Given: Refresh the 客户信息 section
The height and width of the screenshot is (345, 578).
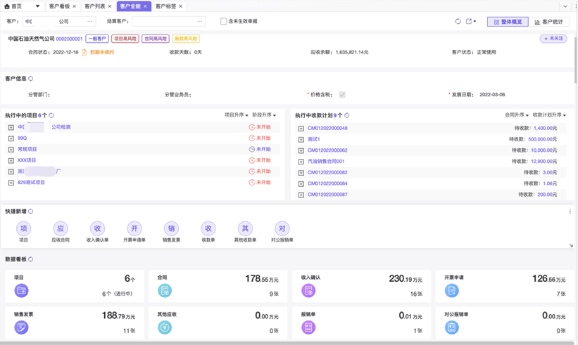Looking at the screenshot, I should pyautogui.click(x=31, y=79).
